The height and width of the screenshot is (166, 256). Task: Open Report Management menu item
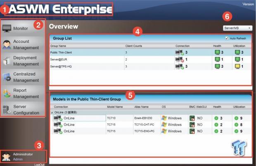coord(23,93)
